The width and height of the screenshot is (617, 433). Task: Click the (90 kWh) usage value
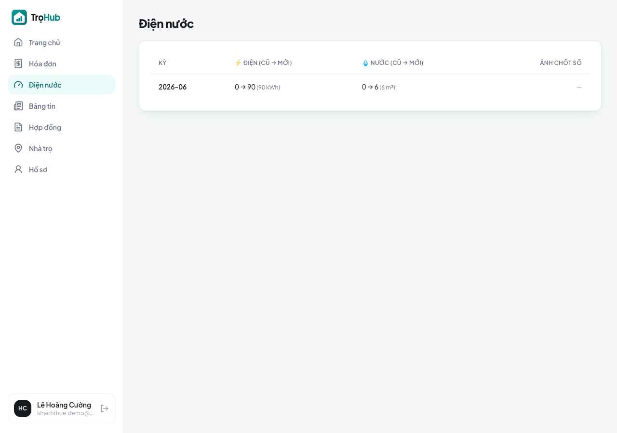[268, 88]
